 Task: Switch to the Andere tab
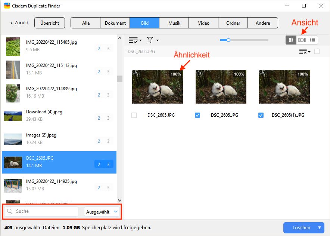point(263,23)
